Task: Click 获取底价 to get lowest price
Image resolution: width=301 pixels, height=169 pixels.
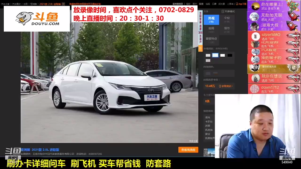Action: [226, 86]
